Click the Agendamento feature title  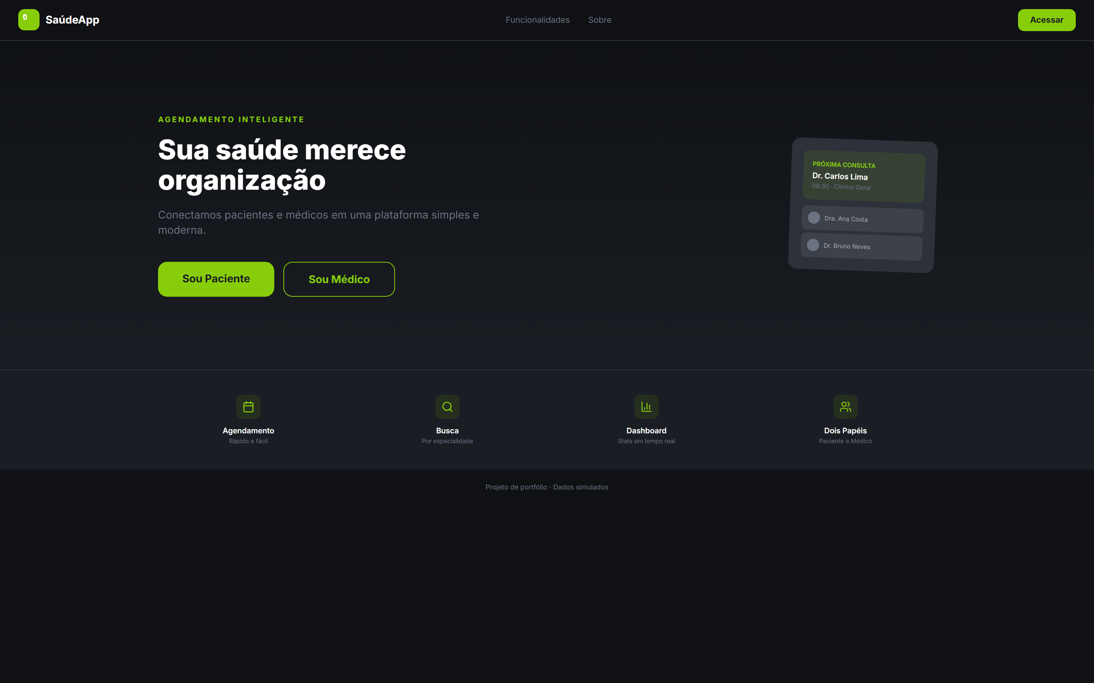click(248, 431)
